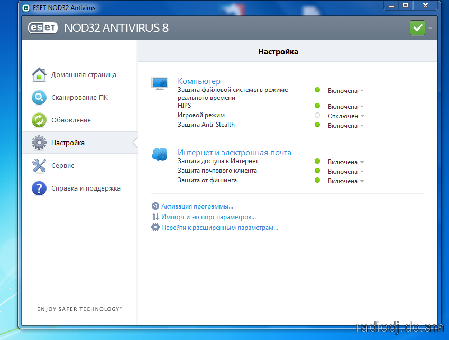Toggle green status dot of Защита почтового клиента

tap(317, 171)
